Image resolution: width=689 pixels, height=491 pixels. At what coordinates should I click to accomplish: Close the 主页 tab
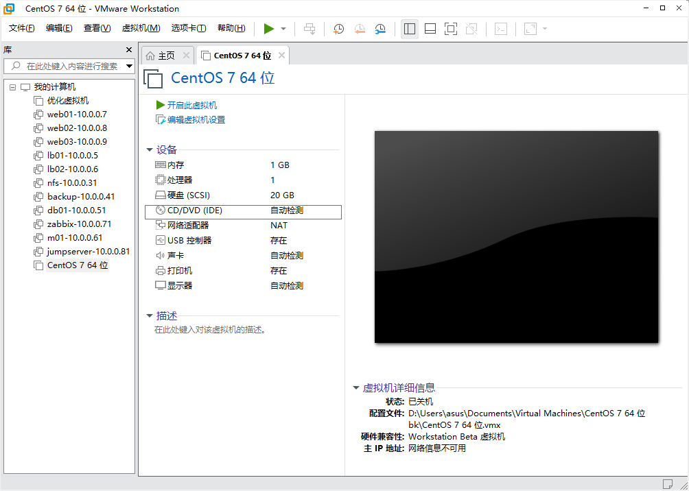186,56
